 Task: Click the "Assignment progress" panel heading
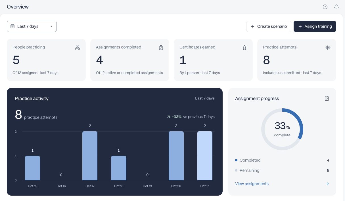[257, 99]
